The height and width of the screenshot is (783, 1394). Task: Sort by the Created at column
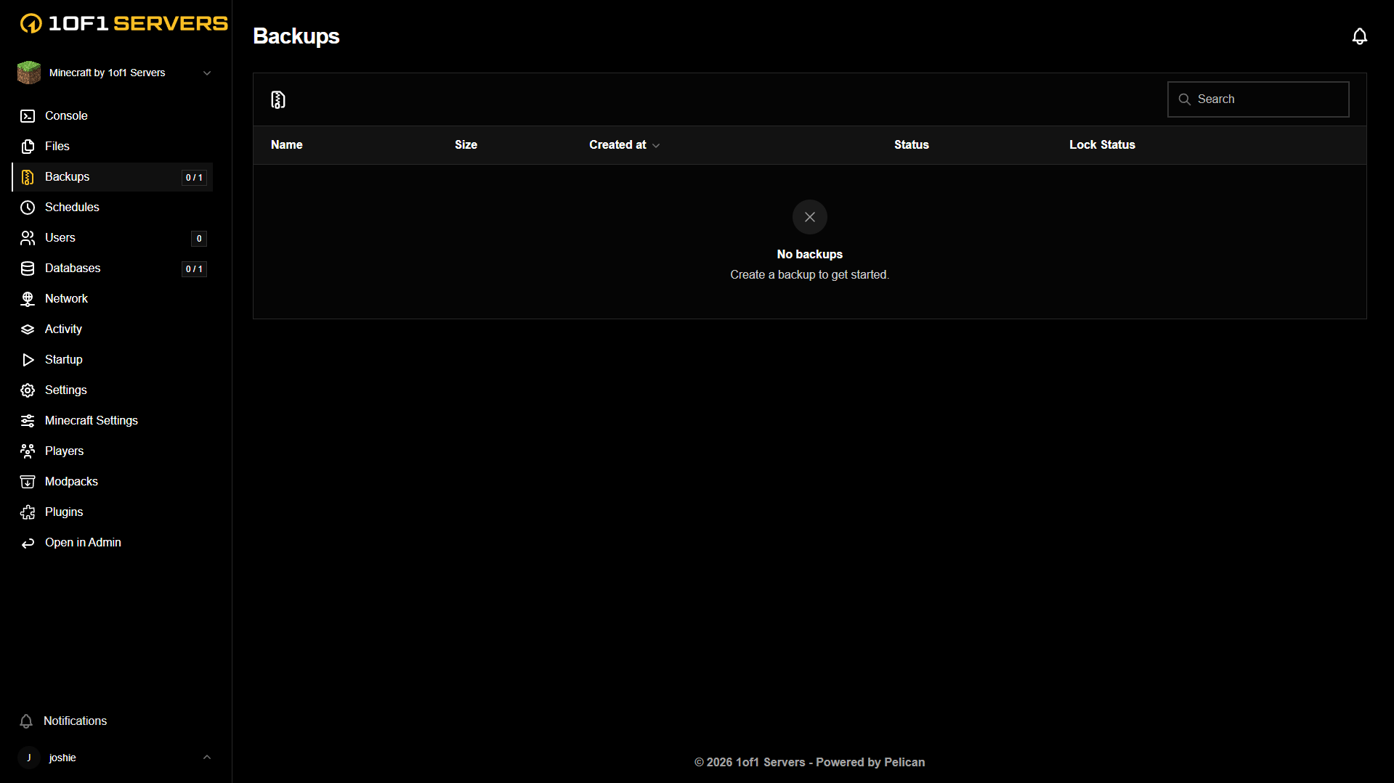click(624, 145)
